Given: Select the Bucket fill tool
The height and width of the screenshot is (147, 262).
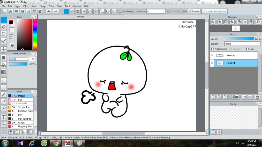Looking at the screenshot, I should pyautogui.click(x=4, y=65).
